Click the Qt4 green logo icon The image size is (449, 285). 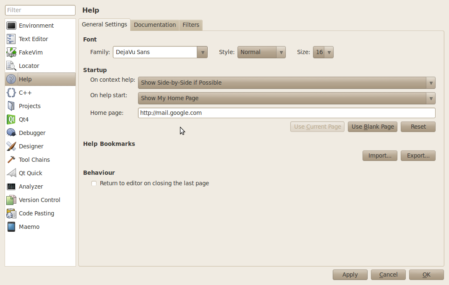(x=11, y=119)
